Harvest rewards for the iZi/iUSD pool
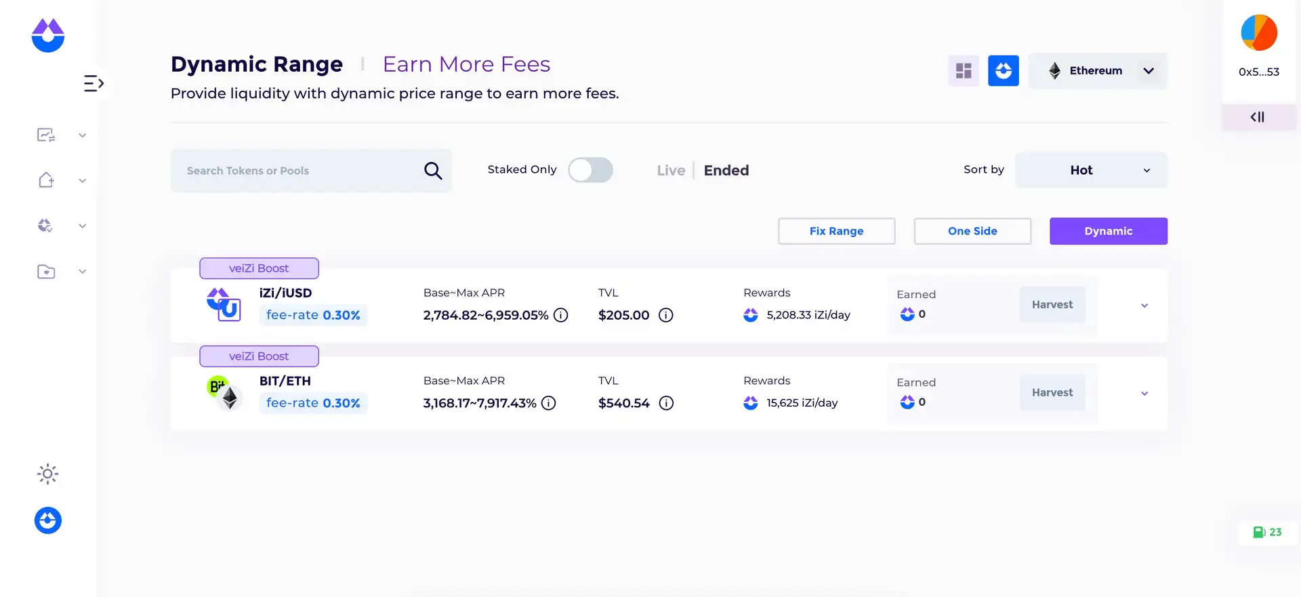 (x=1052, y=305)
